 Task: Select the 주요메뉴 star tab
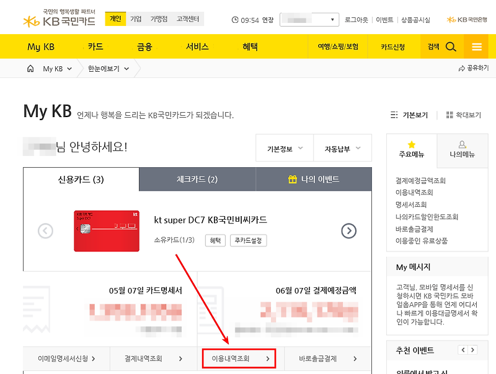[x=412, y=150]
